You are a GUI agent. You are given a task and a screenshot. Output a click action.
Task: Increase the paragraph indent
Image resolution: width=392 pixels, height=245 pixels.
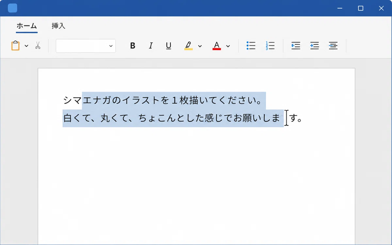(x=315, y=46)
